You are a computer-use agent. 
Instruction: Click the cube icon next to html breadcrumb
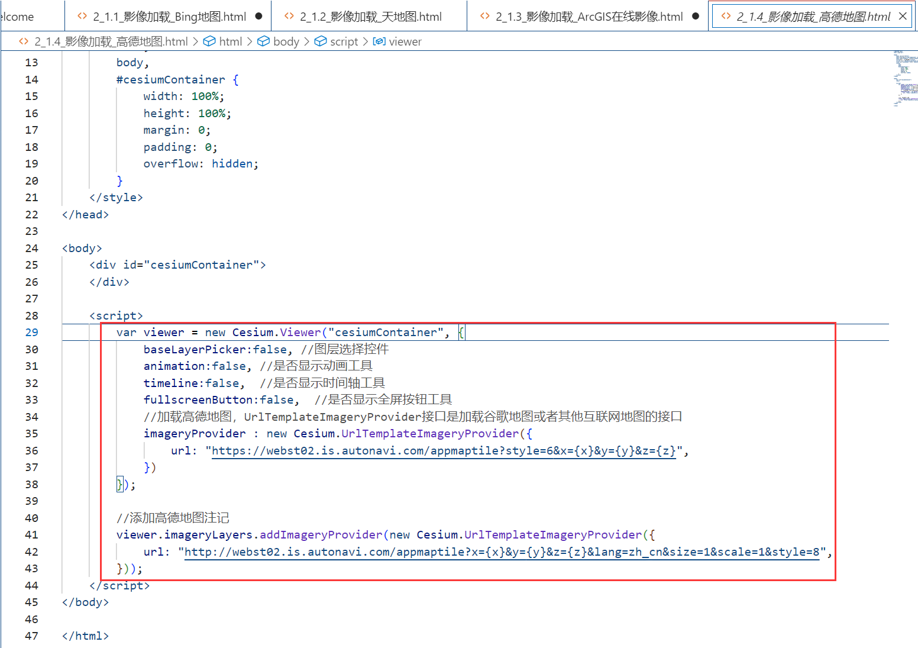pos(209,41)
